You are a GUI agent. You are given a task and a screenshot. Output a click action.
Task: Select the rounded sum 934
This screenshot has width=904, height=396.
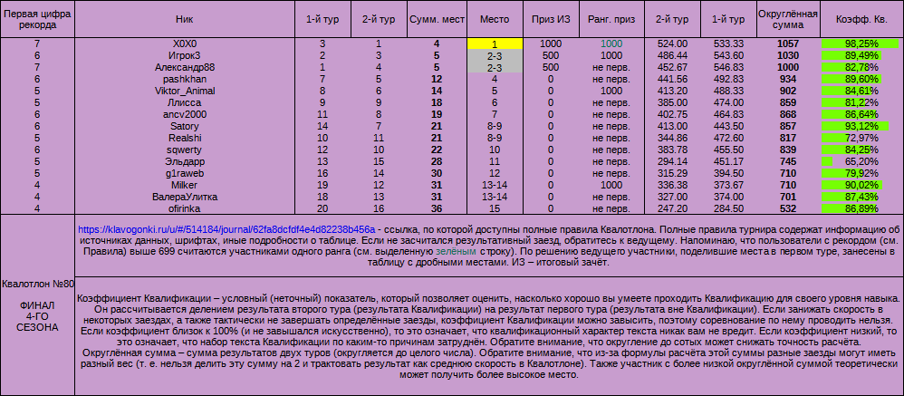click(x=787, y=79)
